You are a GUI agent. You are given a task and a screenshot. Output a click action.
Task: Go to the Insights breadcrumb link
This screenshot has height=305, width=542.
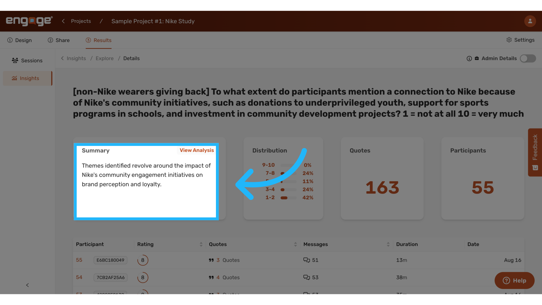pyautogui.click(x=76, y=58)
